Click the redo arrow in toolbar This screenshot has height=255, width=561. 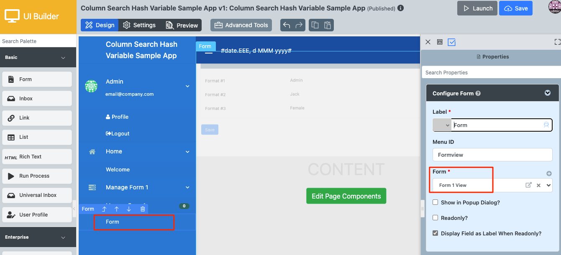click(299, 25)
